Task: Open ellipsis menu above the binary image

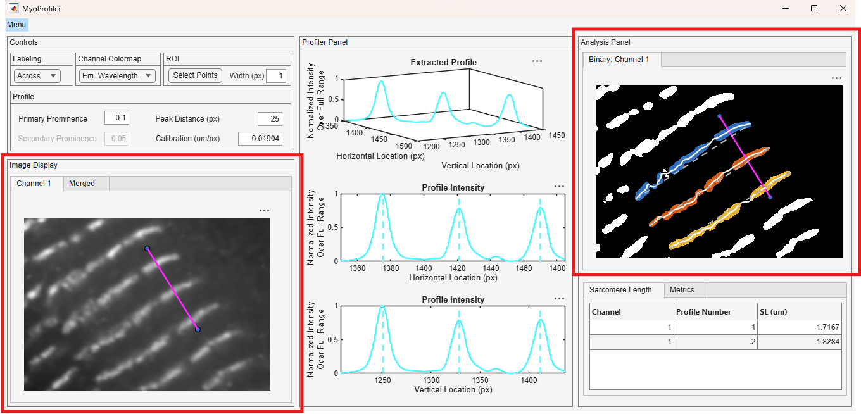Action: pyautogui.click(x=837, y=78)
